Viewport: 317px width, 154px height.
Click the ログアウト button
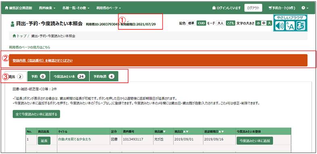pyautogui.click(x=253, y=8)
